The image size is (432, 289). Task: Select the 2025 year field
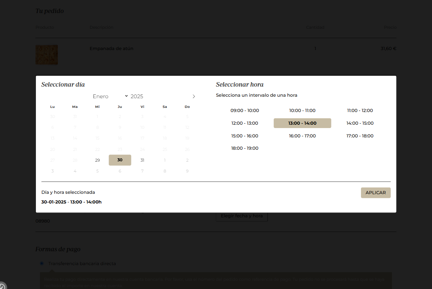click(x=137, y=96)
